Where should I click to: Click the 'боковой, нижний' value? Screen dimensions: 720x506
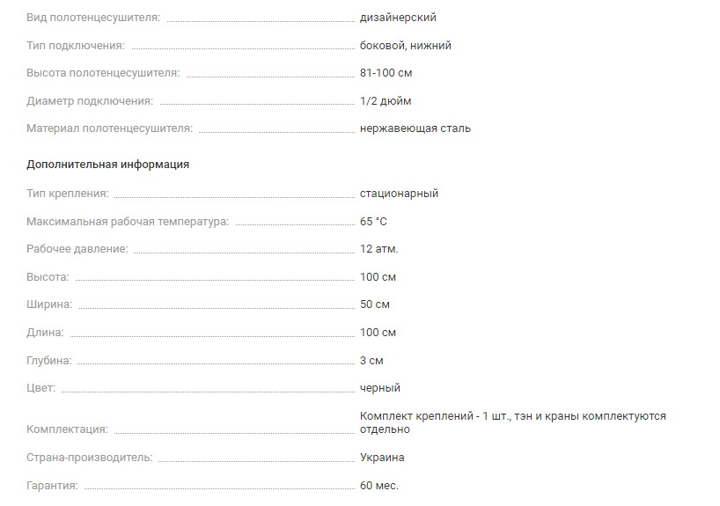tap(406, 46)
